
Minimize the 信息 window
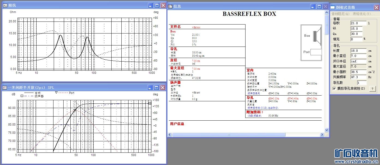pyautogui.click(x=313, y=6)
